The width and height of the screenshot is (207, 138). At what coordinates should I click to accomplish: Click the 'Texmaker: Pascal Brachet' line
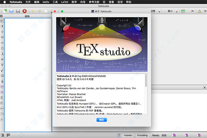click(x=71, y=94)
